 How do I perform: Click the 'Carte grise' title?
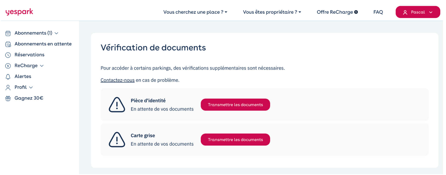click(x=143, y=136)
